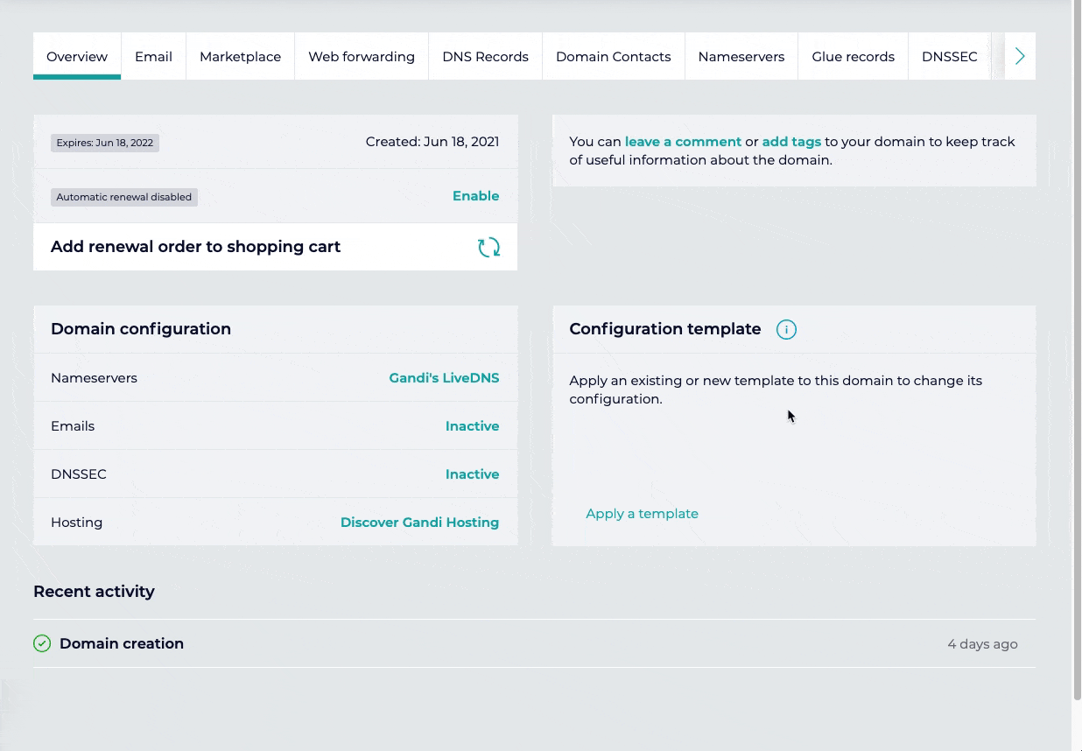Click the leave a comment link
This screenshot has height=751, width=1082.
[x=683, y=142]
